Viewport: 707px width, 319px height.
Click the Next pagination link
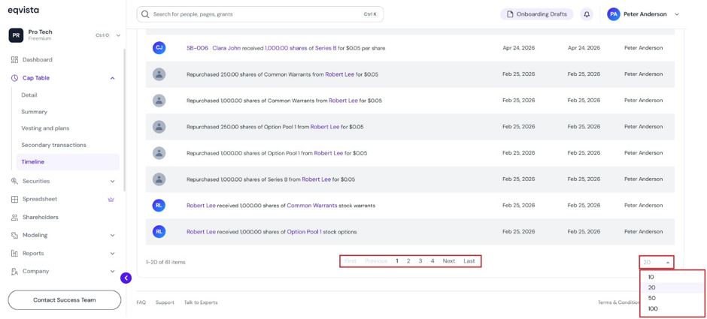point(448,261)
